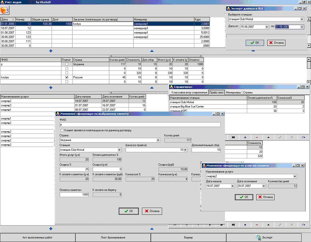Image resolution: width=311 pixels, height=242 pixels.
Task: Add a client with the plus below the ФИО table
Action: click(51, 88)
